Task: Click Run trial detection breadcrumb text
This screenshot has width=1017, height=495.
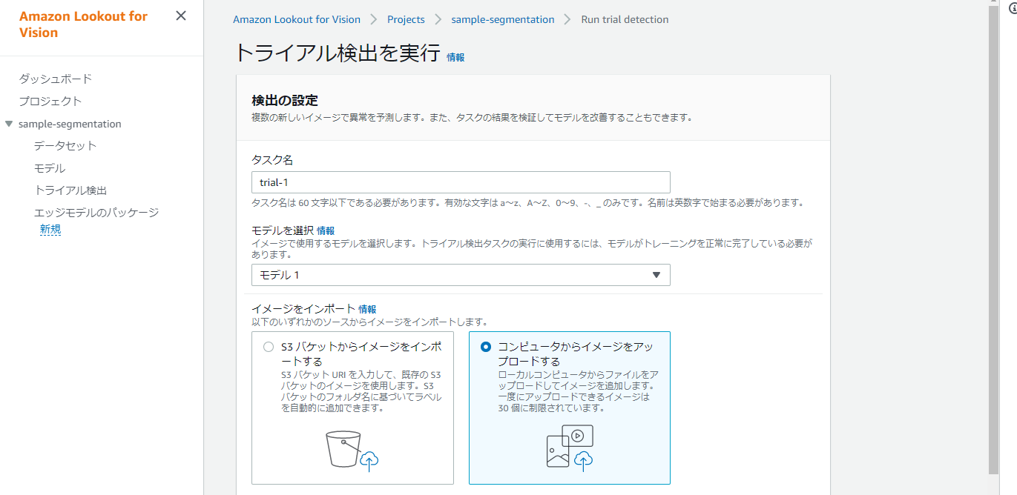Action: point(625,19)
